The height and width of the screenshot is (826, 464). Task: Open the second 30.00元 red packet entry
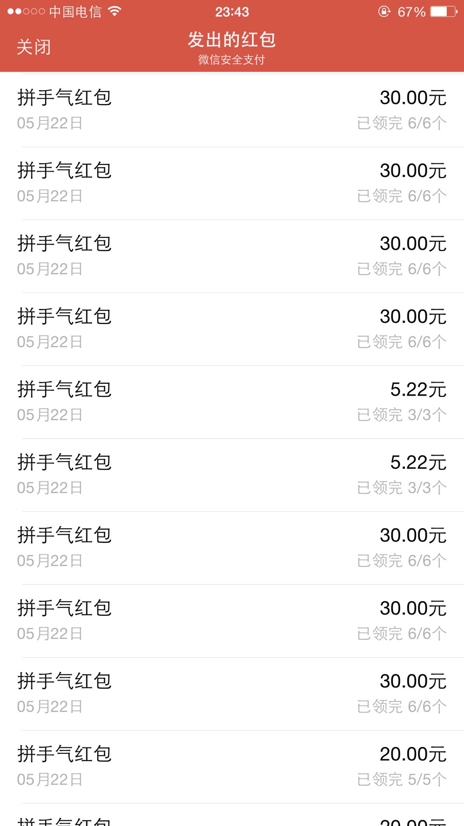click(232, 183)
